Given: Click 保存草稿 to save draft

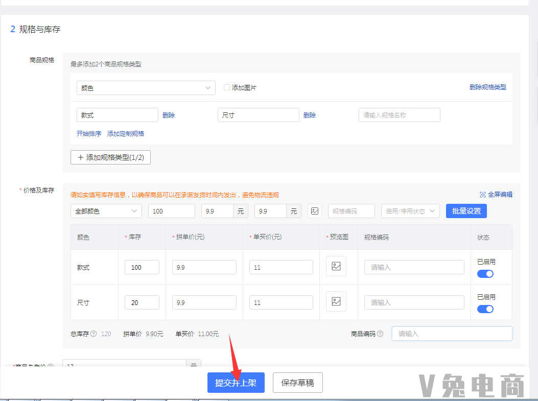Looking at the screenshot, I should tap(297, 382).
